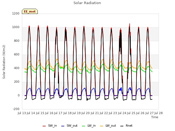Click the Jul 24 x-axis tick label
This screenshot has width=175, height=131.
point(122,113)
